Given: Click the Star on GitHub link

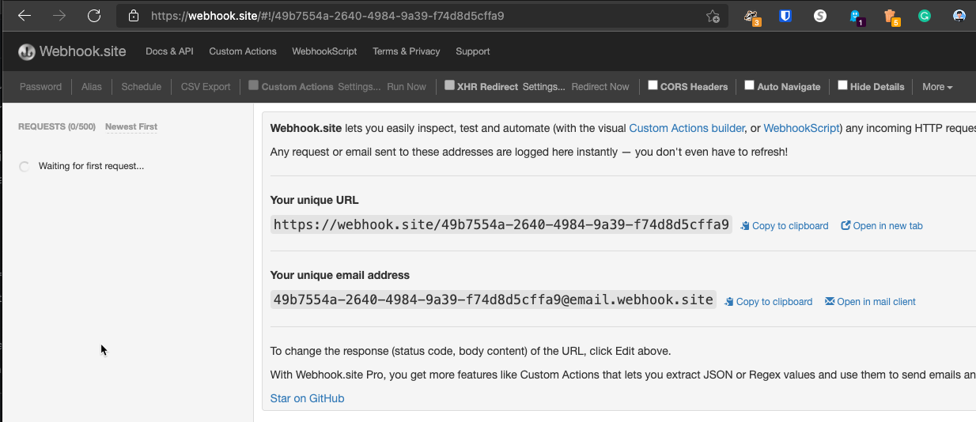Looking at the screenshot, I should [307, 398].
